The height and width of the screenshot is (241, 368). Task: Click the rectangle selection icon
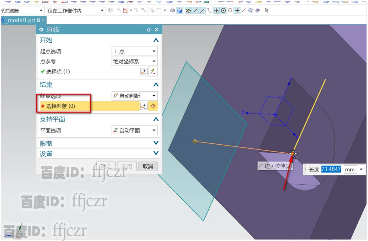(x=159, y=11)
